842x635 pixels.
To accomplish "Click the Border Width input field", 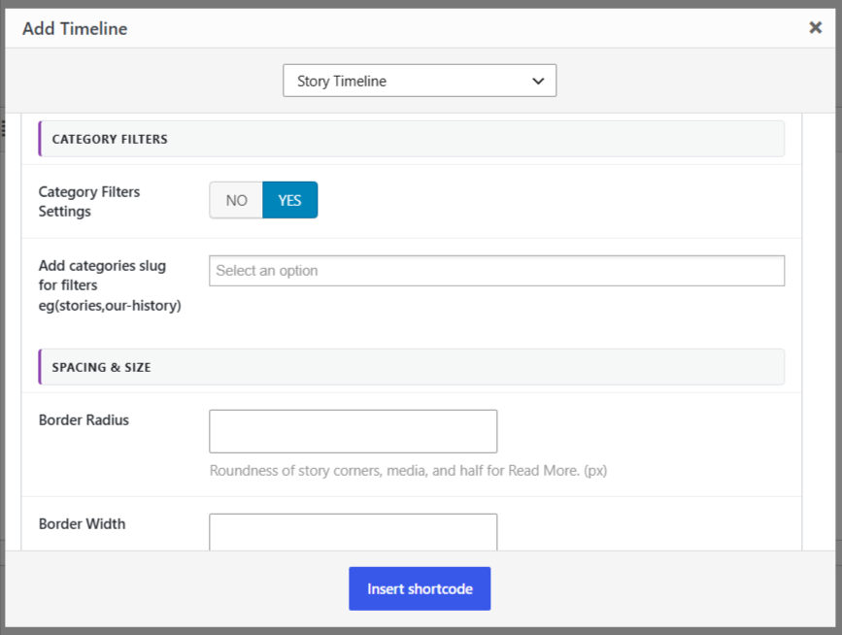I will pos(353,532).
